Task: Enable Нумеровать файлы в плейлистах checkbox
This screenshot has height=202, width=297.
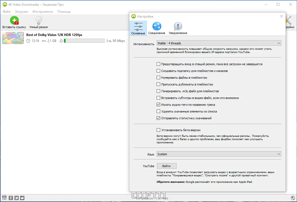Action: click(x=158, y=78)
